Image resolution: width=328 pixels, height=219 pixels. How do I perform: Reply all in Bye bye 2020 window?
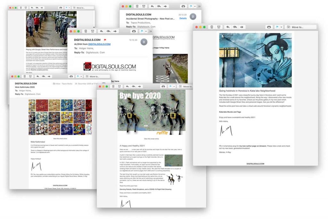134,86
